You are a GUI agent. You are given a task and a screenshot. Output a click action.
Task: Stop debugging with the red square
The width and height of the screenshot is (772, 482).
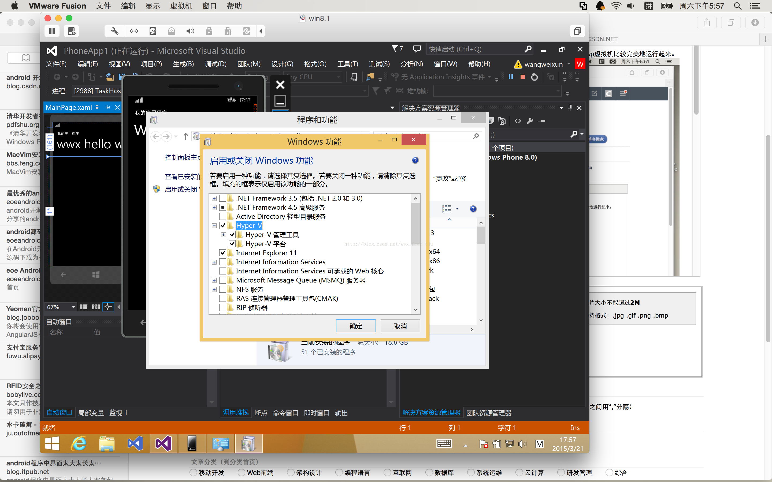(x=522, y=77)
